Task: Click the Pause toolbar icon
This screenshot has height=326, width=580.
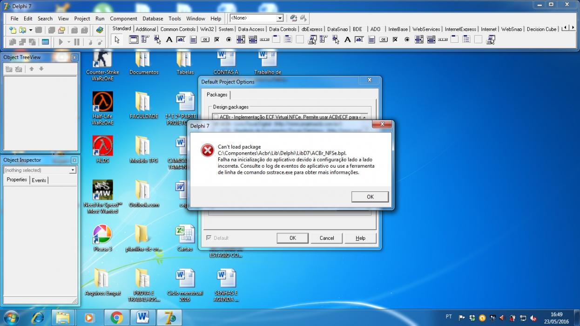Action: point(77,42)
